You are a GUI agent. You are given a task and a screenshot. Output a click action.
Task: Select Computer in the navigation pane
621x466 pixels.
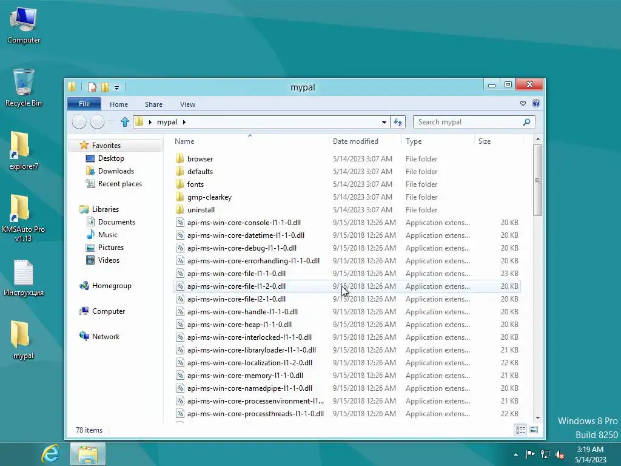[x=108, y=311]
